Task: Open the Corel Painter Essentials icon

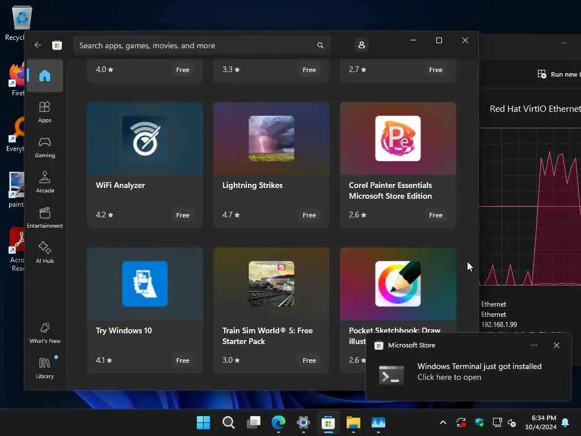Action: (x=398, y=139)
